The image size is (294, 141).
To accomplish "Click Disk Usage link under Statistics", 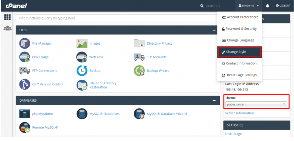I will pos(233,134).
